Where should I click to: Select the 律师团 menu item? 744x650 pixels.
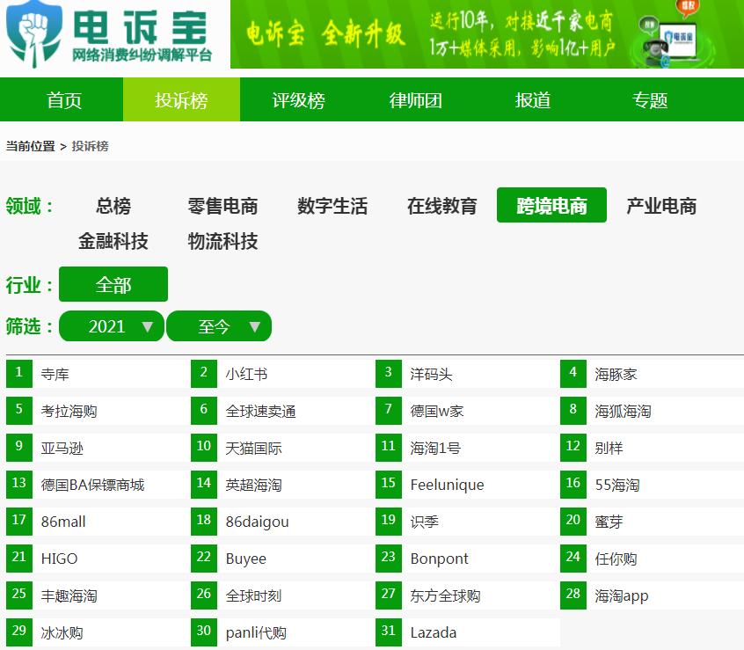pos(414,99)
